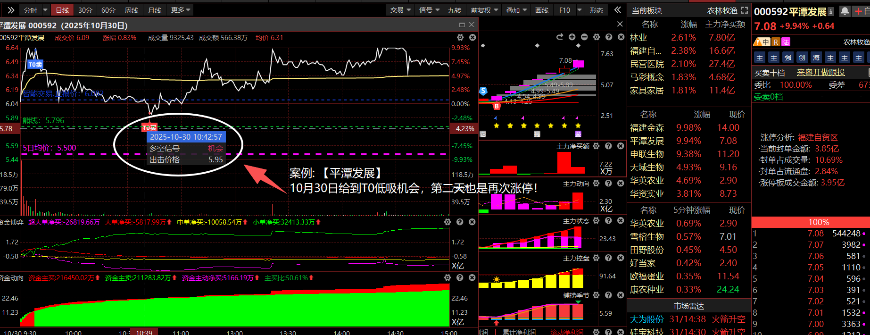
Task: Click the stock info 'i' icon
Action: (831, 11)
